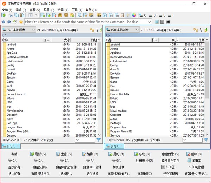Screen dimensions: 211x183
Task: Switch to drive D from top toolbar
Action: (x=152, y=15)
